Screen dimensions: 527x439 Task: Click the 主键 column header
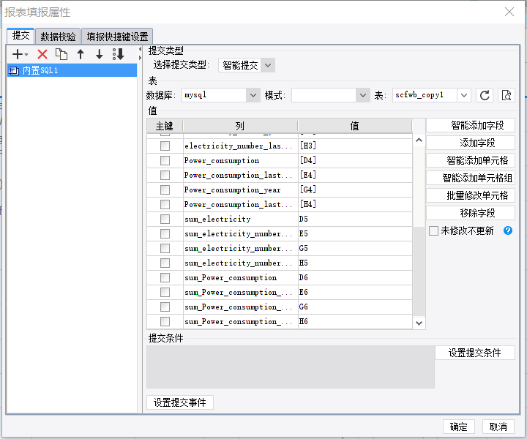pos(165,126)
